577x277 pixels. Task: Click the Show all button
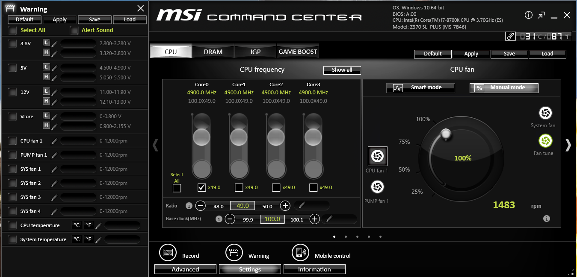(x=342, y=70)
